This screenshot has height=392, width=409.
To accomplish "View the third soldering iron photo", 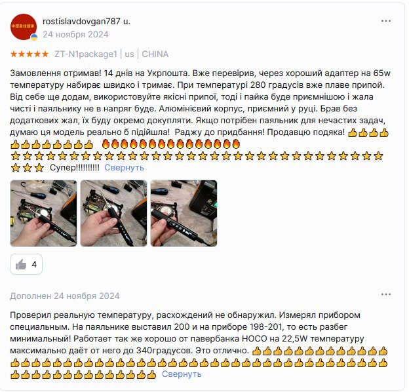I will click(x=184, y=213).
